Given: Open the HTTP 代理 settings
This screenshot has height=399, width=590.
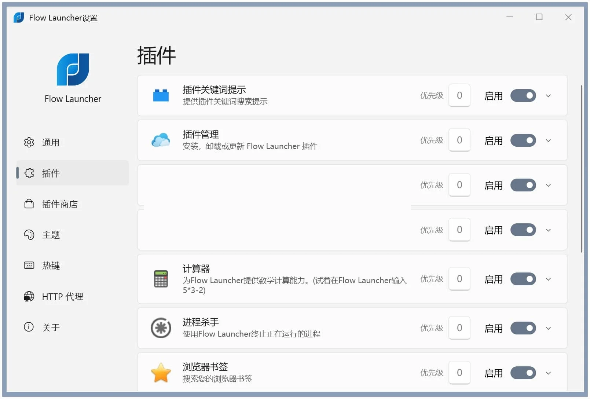Looking at the screenshot, I should click(62, 296).
